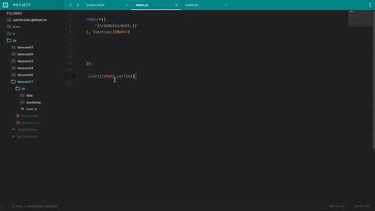
Task: Click the FOLDERS heading
Action: point(14,13)
